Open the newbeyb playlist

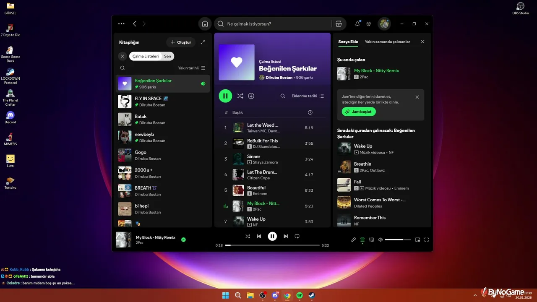pyautogui.click(x=163, y=137)
